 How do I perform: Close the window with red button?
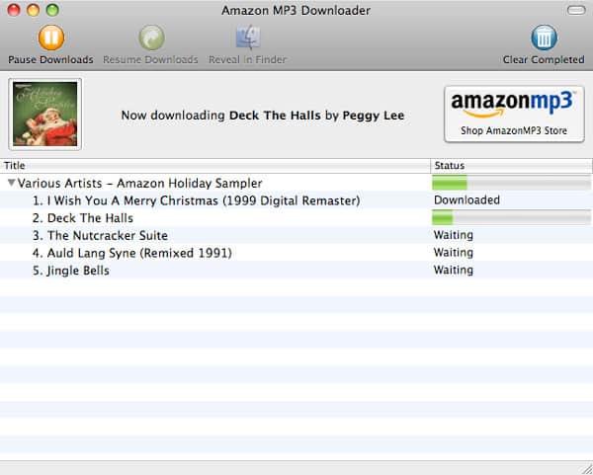(14, 10)
